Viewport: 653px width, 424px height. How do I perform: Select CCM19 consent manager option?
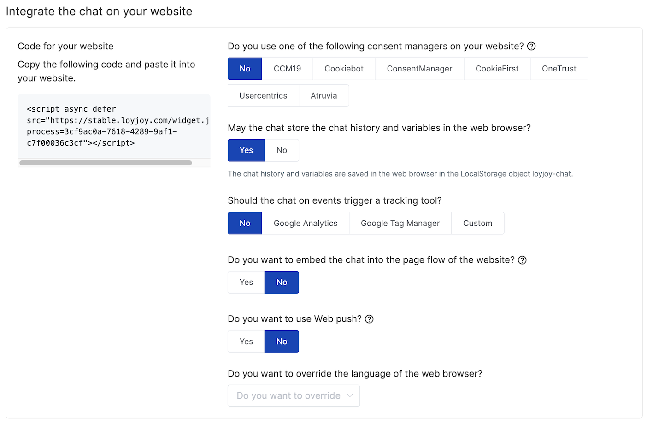click(x=287, y=69)
